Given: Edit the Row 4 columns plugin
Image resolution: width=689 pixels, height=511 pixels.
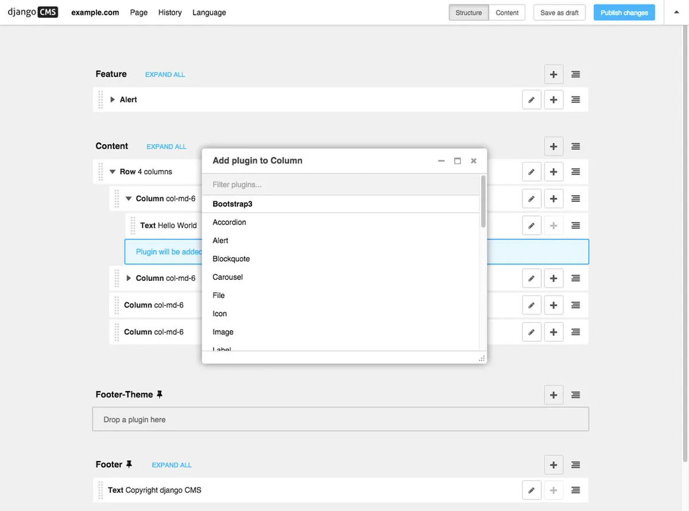Looking at the screenshot, I should tap(532, 172).
